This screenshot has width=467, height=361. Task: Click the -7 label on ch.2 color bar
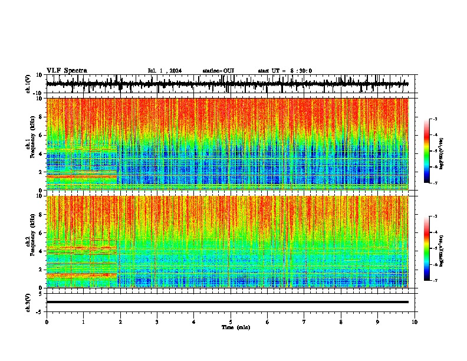coord(435,280)
